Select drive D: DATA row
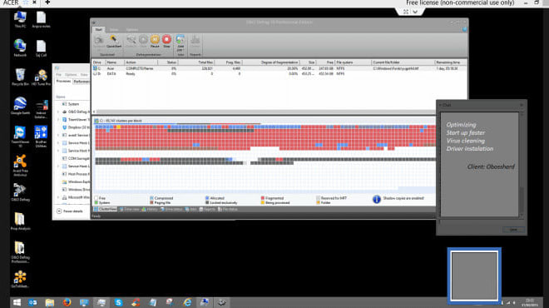This screenshot has width=549, height=308. coord(279,73)
